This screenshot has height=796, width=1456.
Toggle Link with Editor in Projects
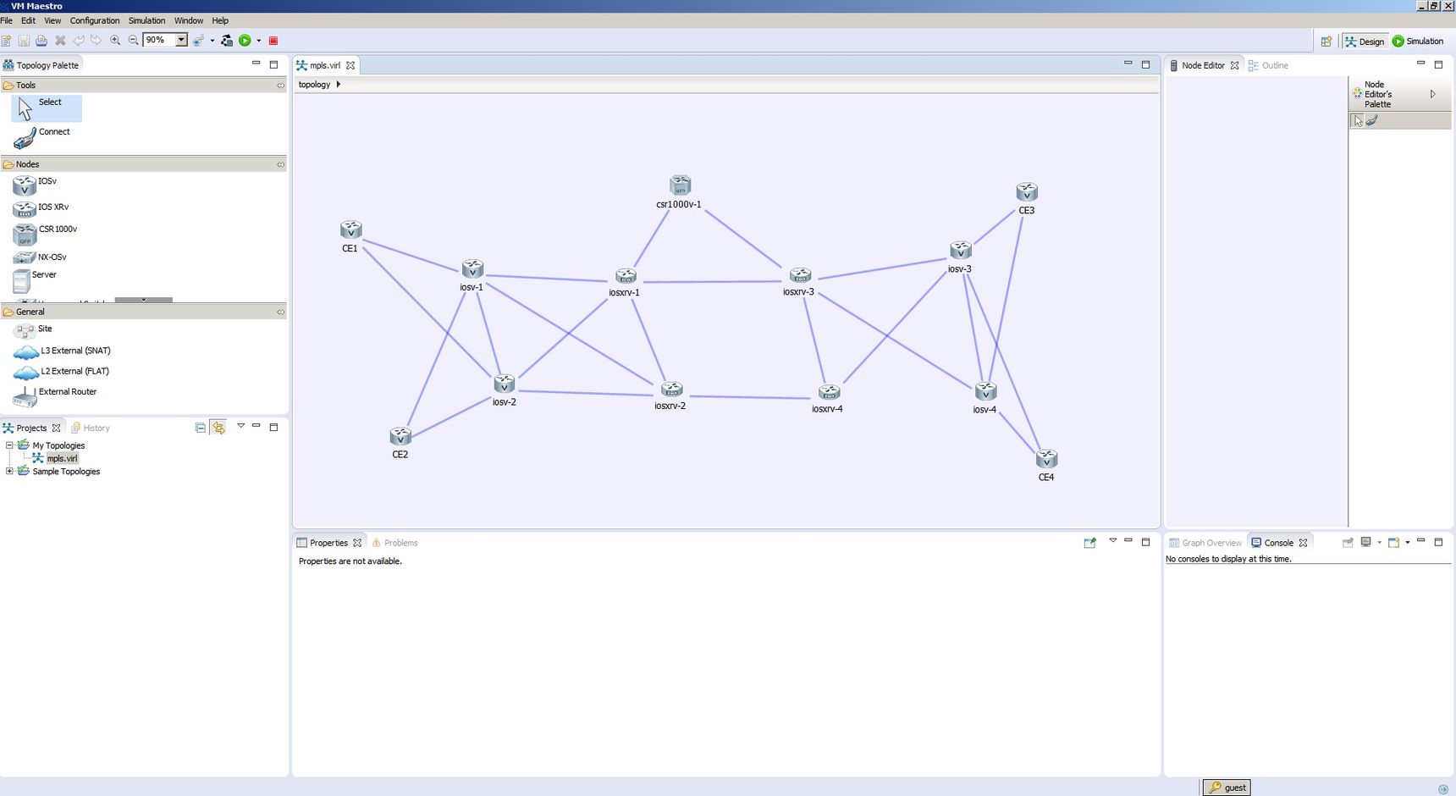(x=218, y=428)
